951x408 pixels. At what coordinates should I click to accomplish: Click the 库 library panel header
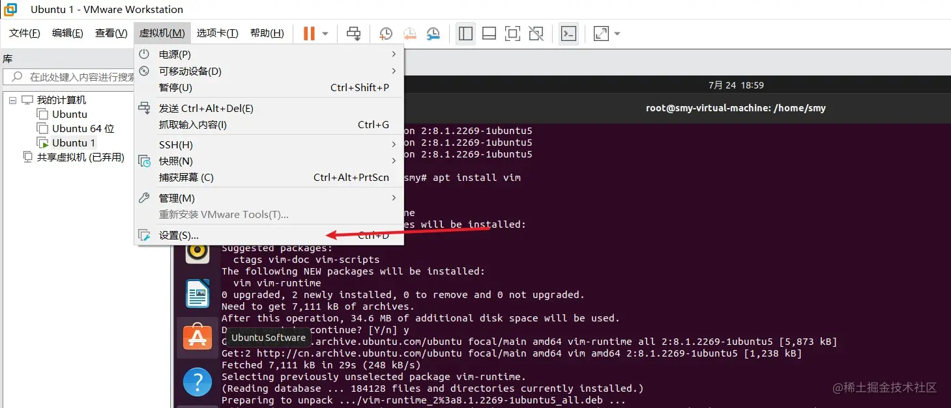[8, 59]
